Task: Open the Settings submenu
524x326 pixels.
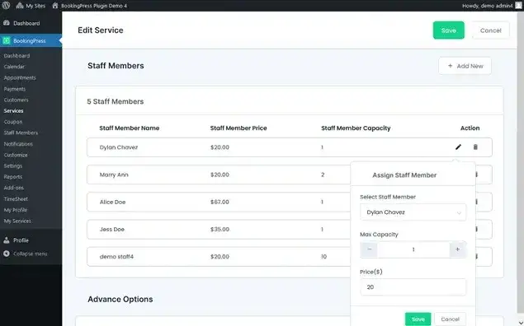Action: (x=12, y=165)
